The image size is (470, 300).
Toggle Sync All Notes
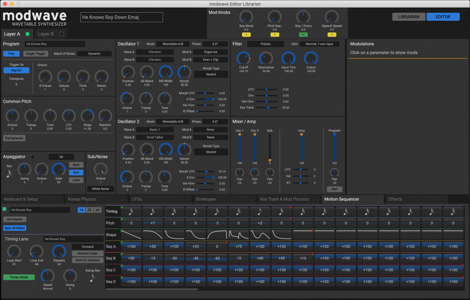click(15, 228)
